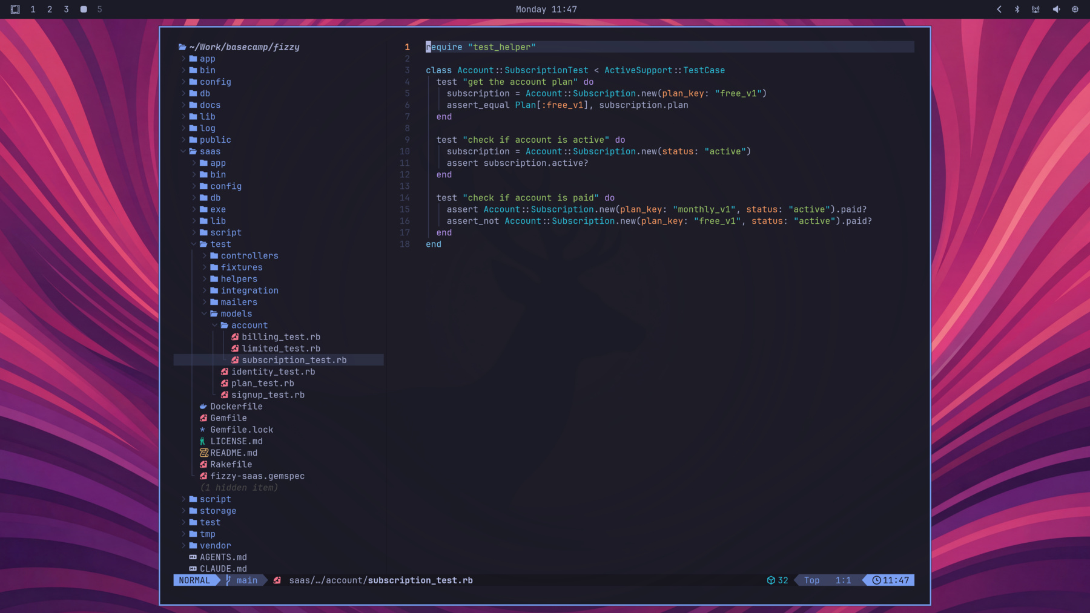Collapse the saas folder
Screen dimensions: 1090x613
click(183, 152)
